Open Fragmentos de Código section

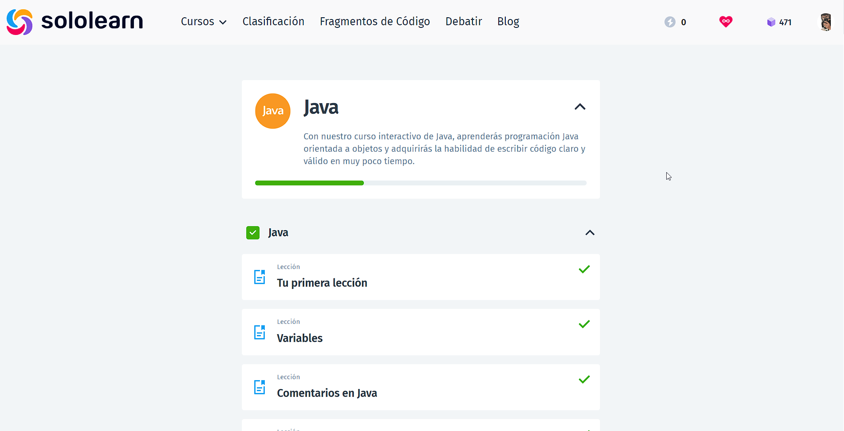click(375, 22)
